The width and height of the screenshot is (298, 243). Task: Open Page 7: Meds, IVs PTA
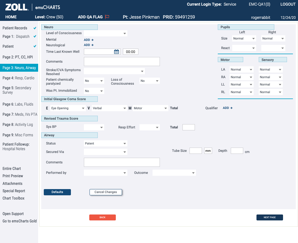[x=20, y=115]
